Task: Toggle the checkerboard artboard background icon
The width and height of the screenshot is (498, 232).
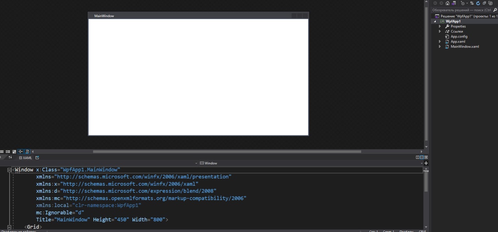Action: pos(14,152)
